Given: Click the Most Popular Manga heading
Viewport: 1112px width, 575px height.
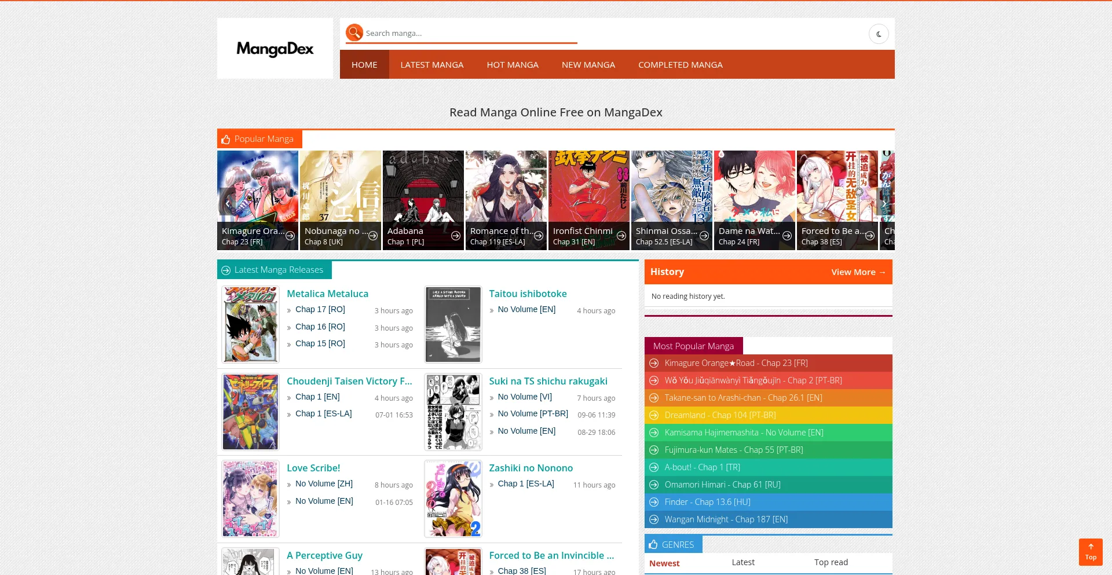Looking at the screenshot, I should tap(693, 346).
